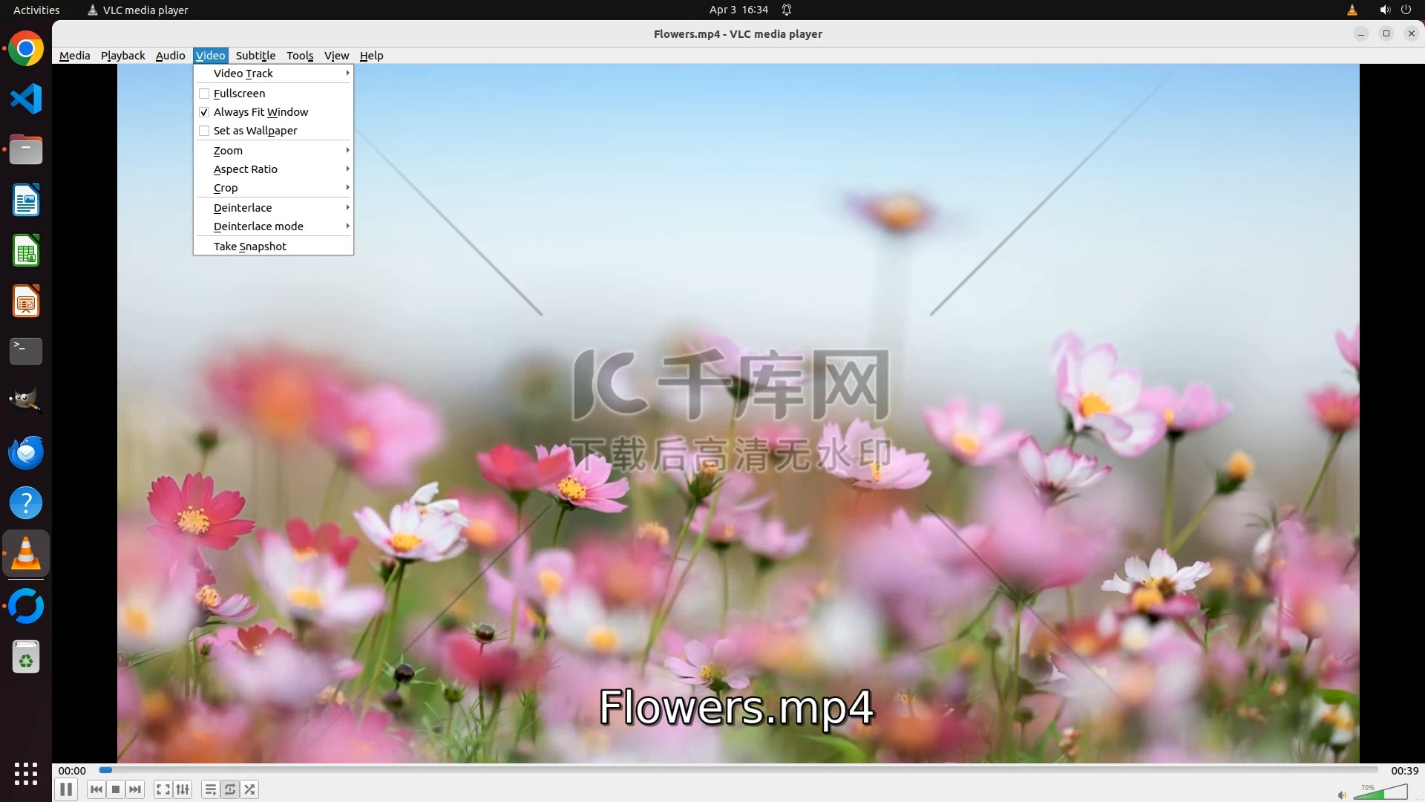Open the Subtitle menu

[x=255, y=56]
